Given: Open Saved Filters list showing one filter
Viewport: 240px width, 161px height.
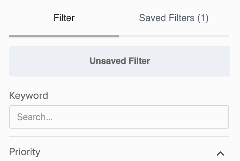Looking at the screenshot, I should pyautogui.click(x=174, y=18).
